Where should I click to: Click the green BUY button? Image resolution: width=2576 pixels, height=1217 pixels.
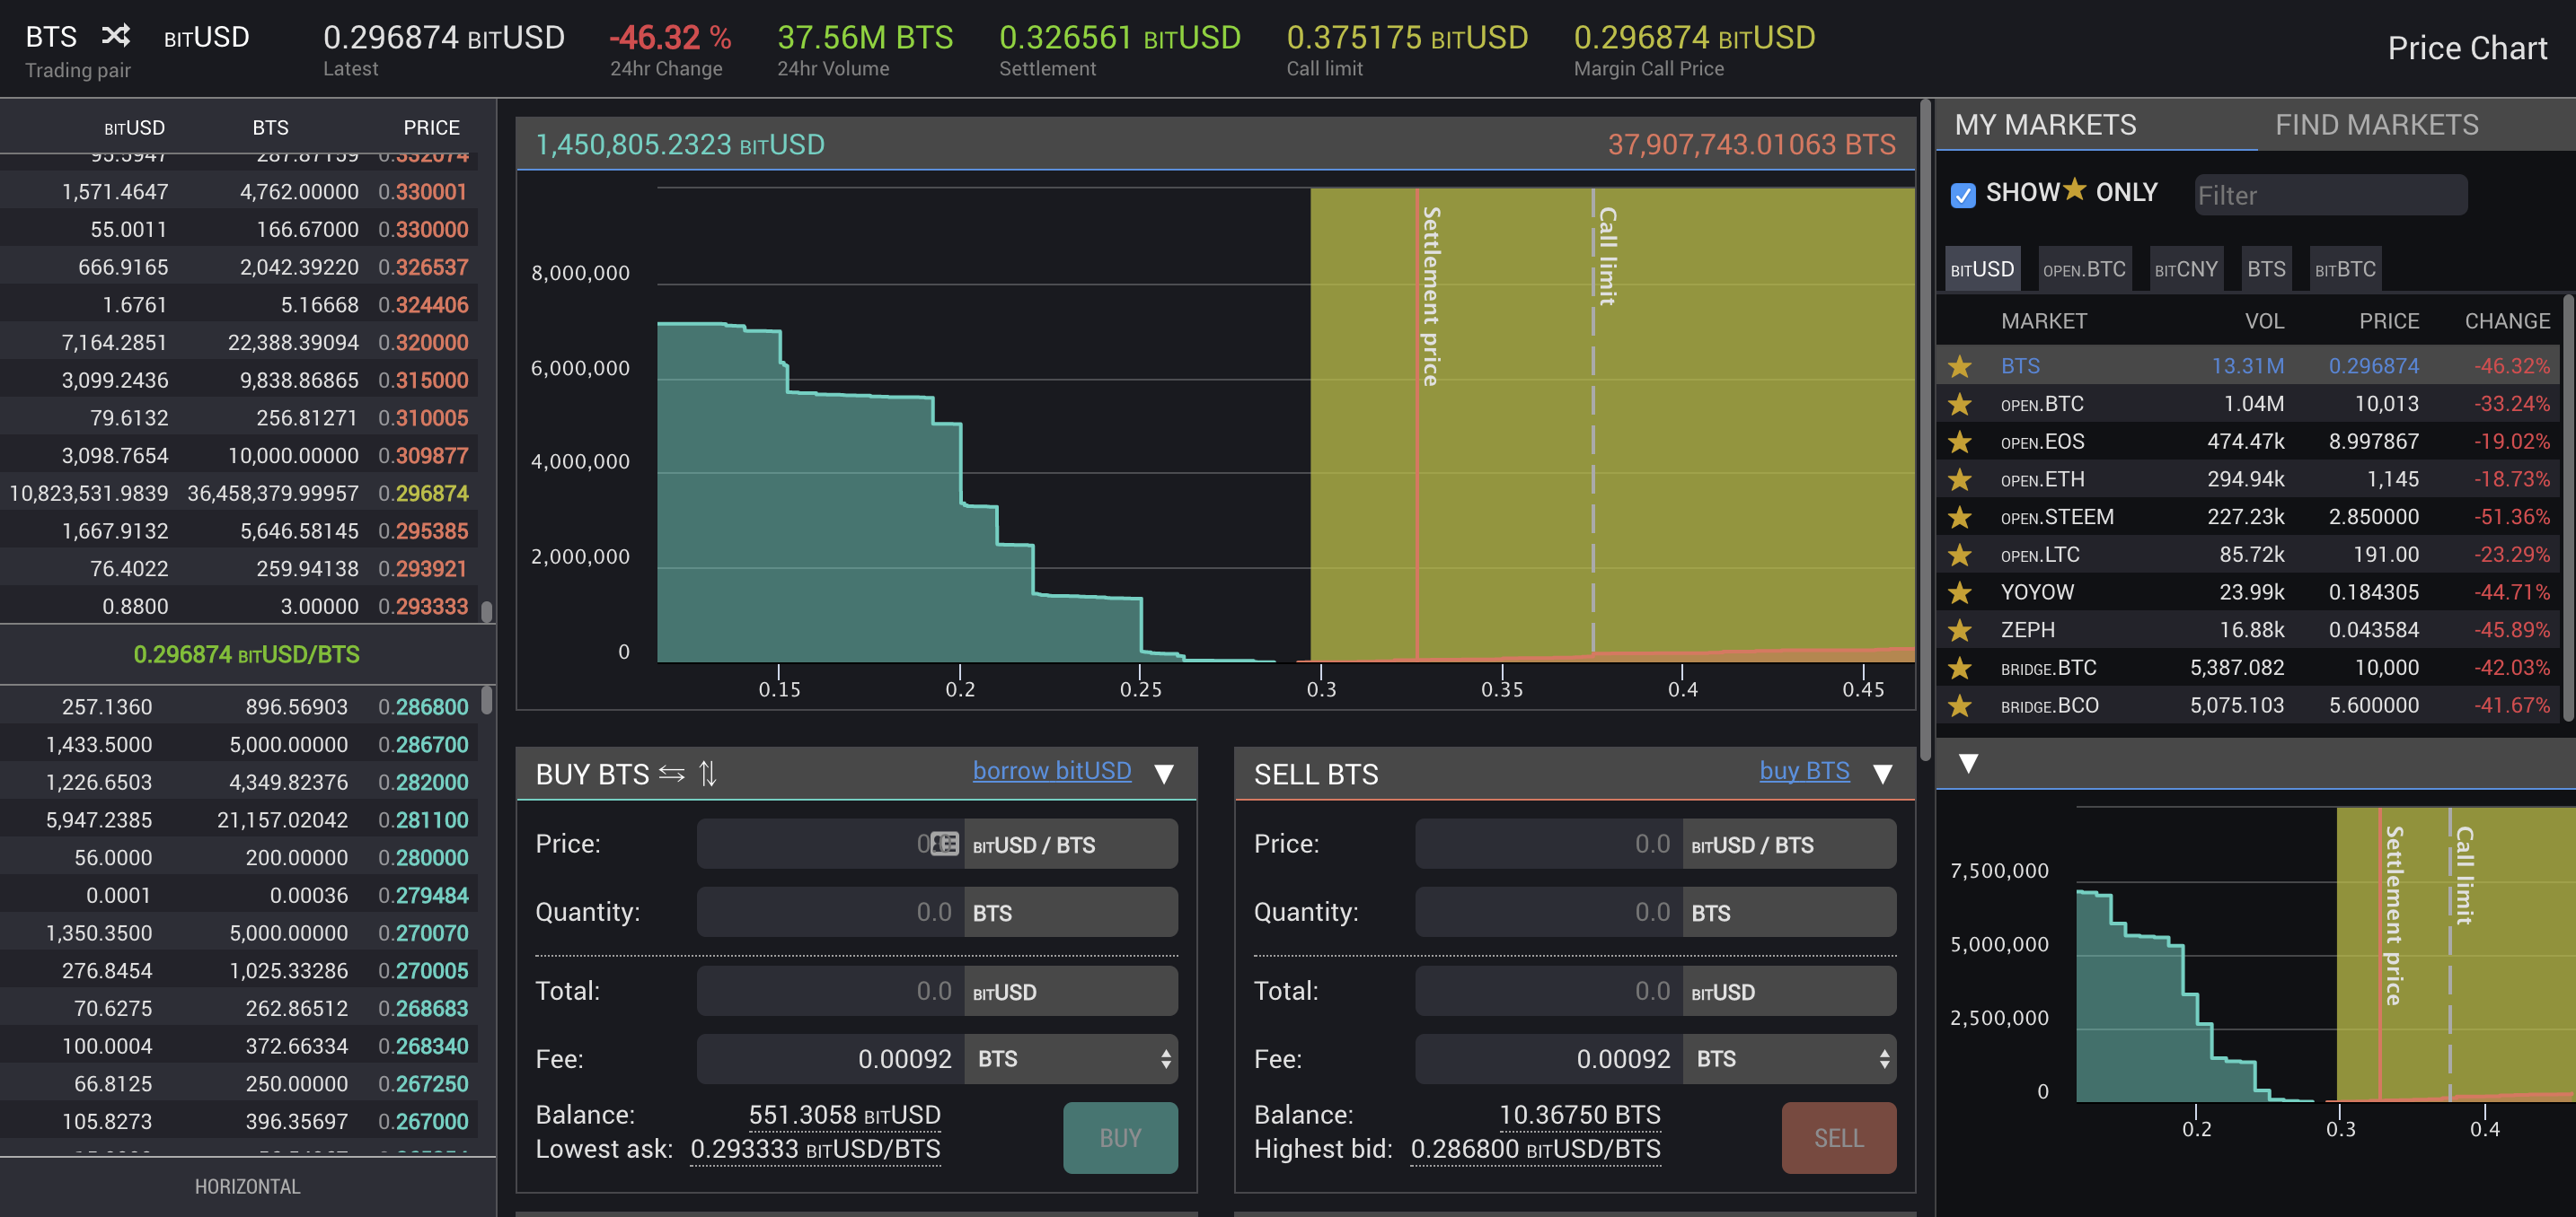click(1120, 1138)
